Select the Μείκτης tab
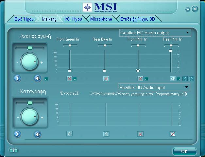Viewport: 205px width, 157px height. 49,19
